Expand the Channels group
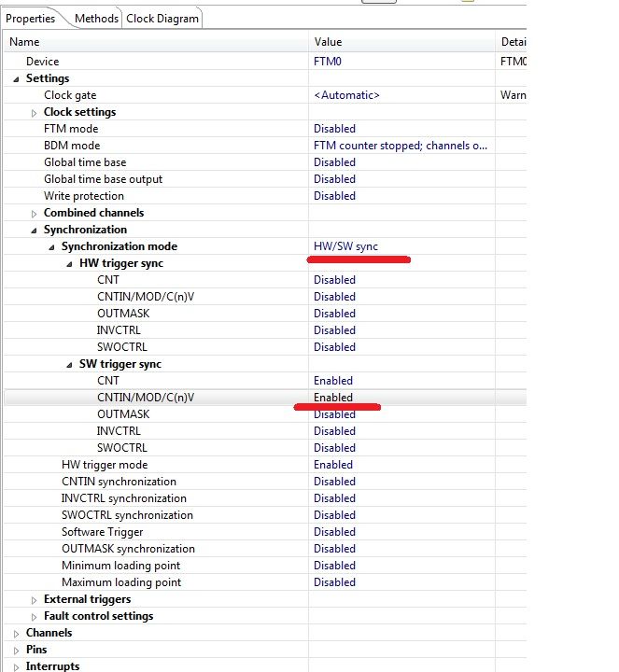 point(16,634)
